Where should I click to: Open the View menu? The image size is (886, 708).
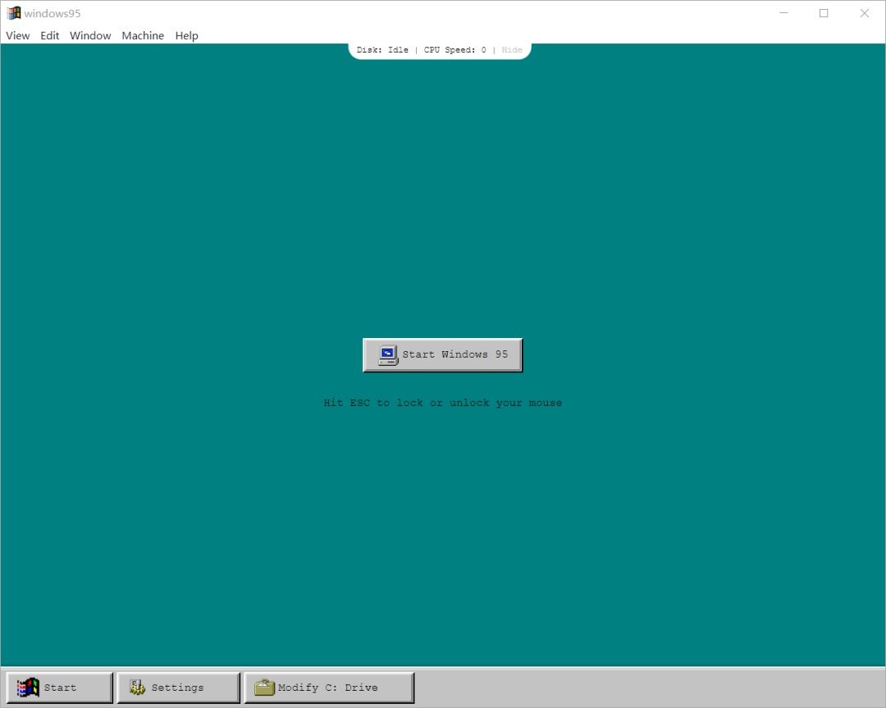tap(17, 35)
